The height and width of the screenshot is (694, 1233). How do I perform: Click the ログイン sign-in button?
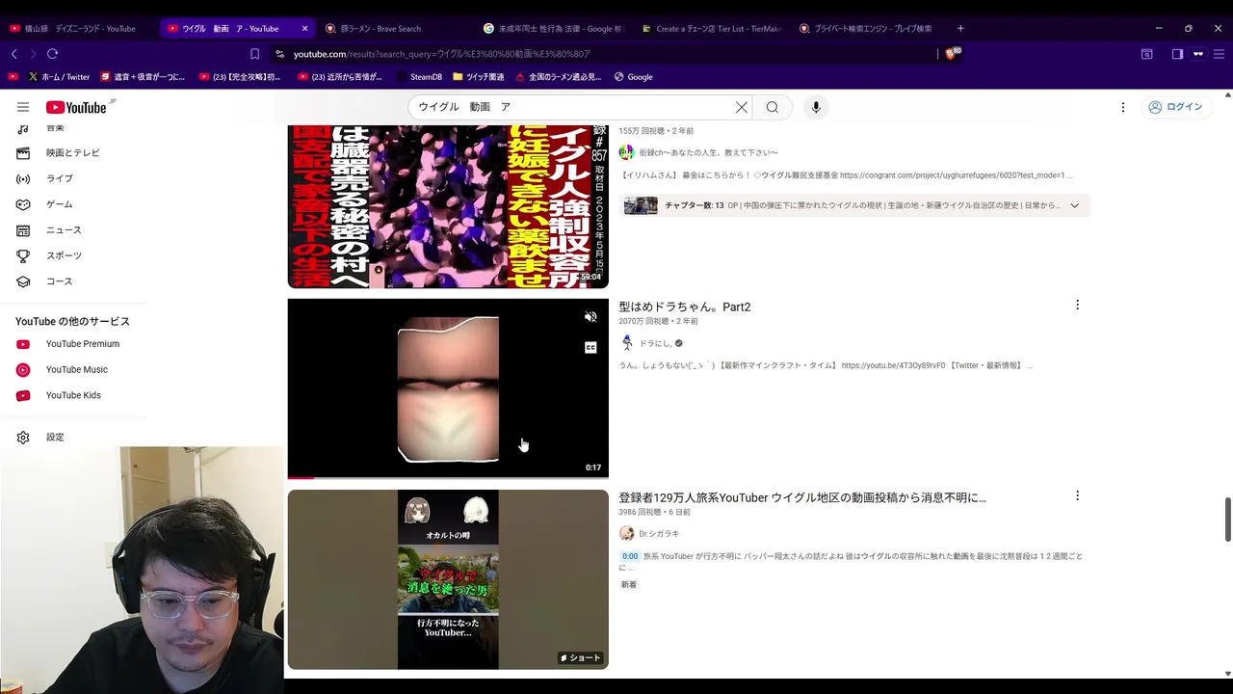1175,107
